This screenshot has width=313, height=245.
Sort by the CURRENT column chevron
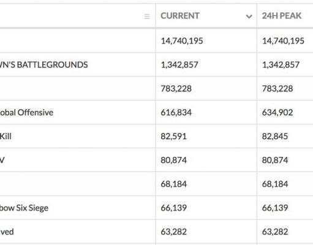pyautogui.click(x=249, y=17)
